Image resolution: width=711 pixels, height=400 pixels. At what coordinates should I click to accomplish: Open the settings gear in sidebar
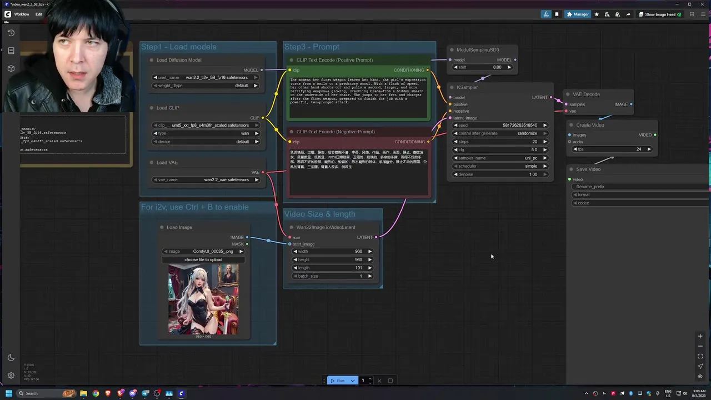[11, 376]
